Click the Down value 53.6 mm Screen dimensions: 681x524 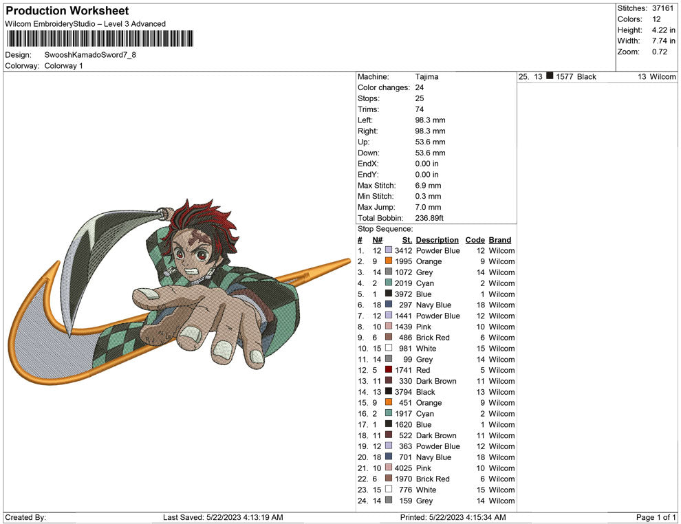click(430, 153)
